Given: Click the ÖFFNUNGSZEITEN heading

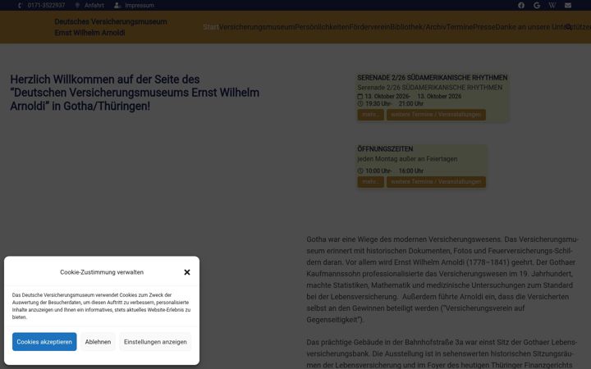Looking at the screenshot, I should pyautogui.click(x=385, y=148).
